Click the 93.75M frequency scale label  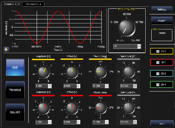[139, 22]
